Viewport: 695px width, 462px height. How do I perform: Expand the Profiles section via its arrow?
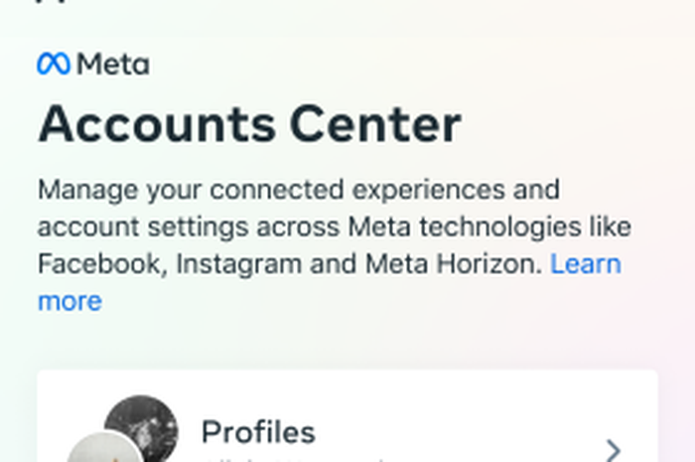[613, 450]
